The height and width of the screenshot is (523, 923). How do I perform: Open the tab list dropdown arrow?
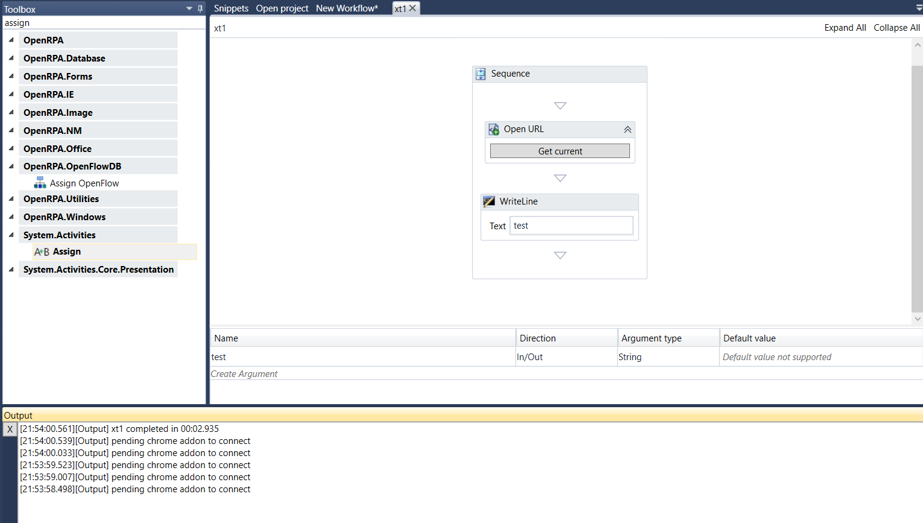tap(918, 8)
